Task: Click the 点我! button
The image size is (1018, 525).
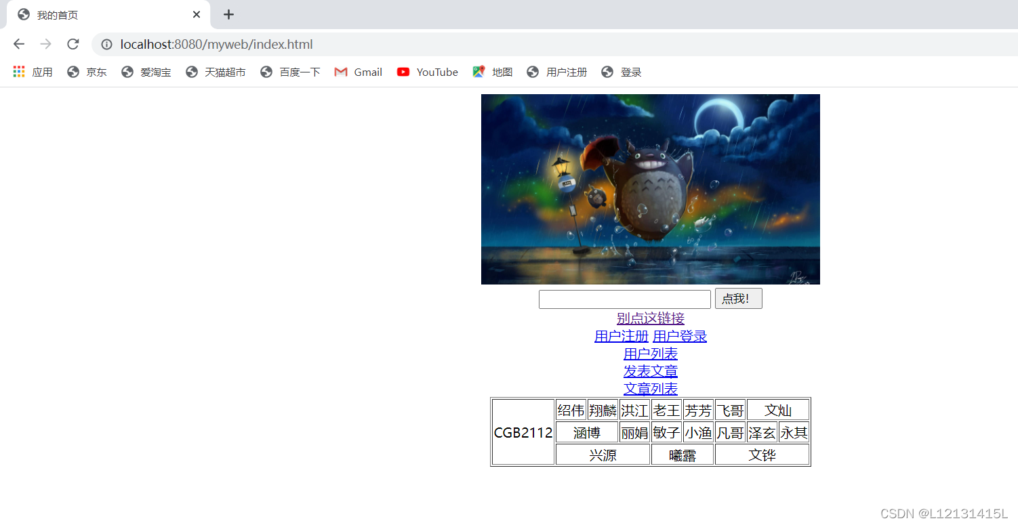Action: pos(739,299)
